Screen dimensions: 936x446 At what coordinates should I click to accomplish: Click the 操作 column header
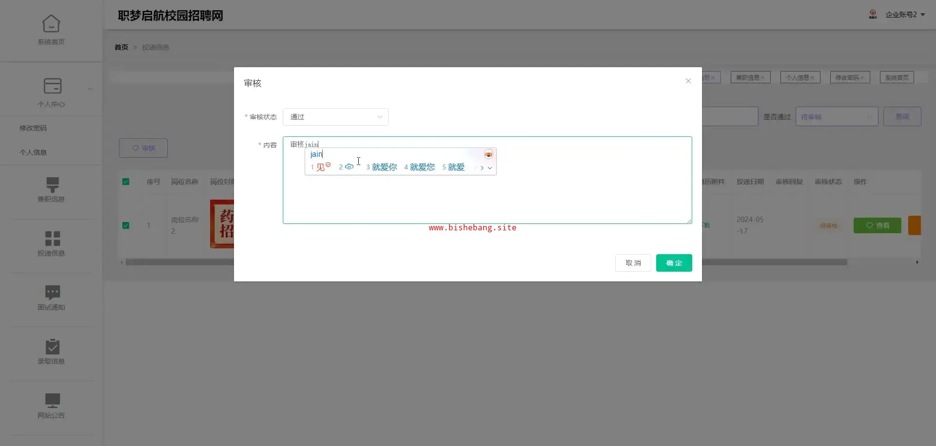[x=860, y=182]
